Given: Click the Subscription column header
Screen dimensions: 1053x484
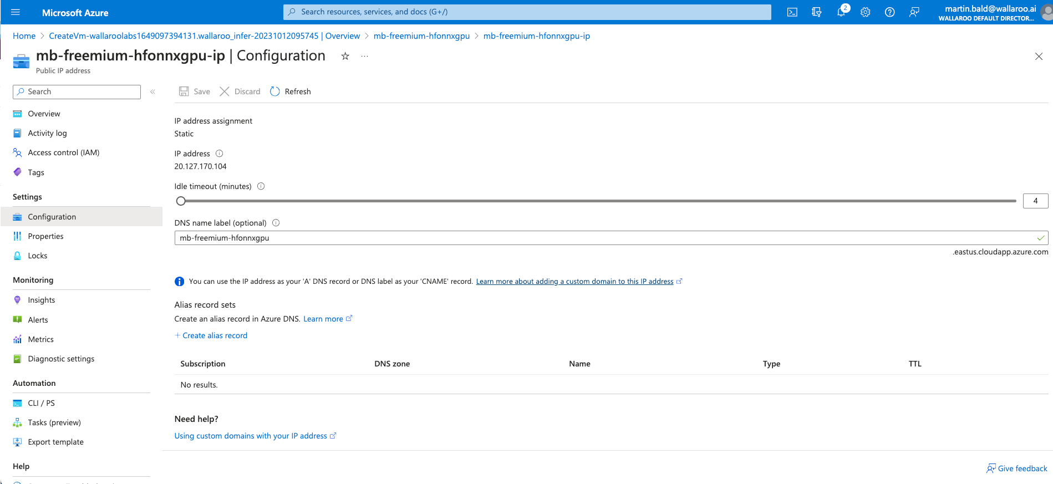Looking at the screenshot, I should click(x=203, y=364).
